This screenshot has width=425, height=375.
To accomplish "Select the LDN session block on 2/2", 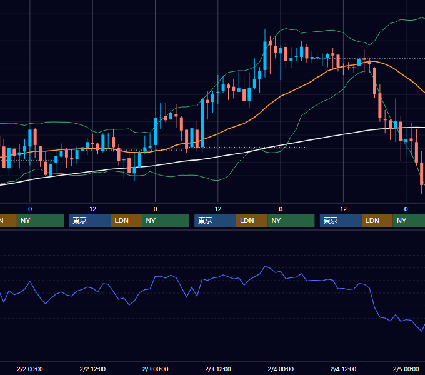I will [x=127, y=221].
